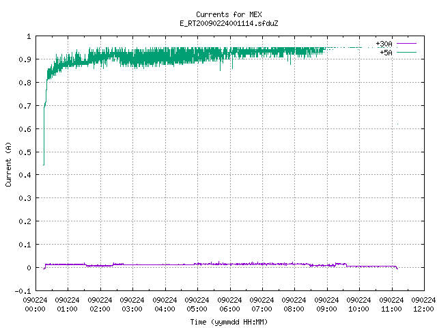Click the y-axis tick value 0.2

point(25,221)
